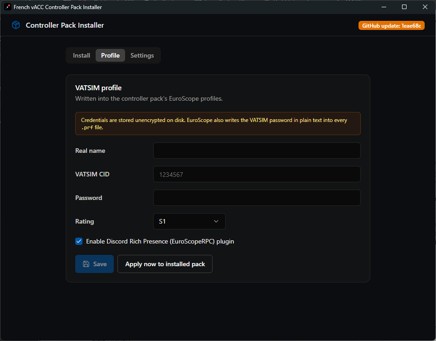436x341 pixels.
Task: Switch to the Install tab
Action: [82, 55]
